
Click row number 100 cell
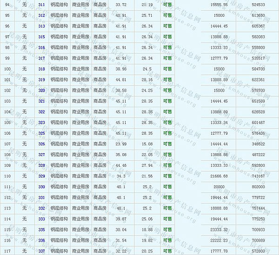(x=7, y=69)
